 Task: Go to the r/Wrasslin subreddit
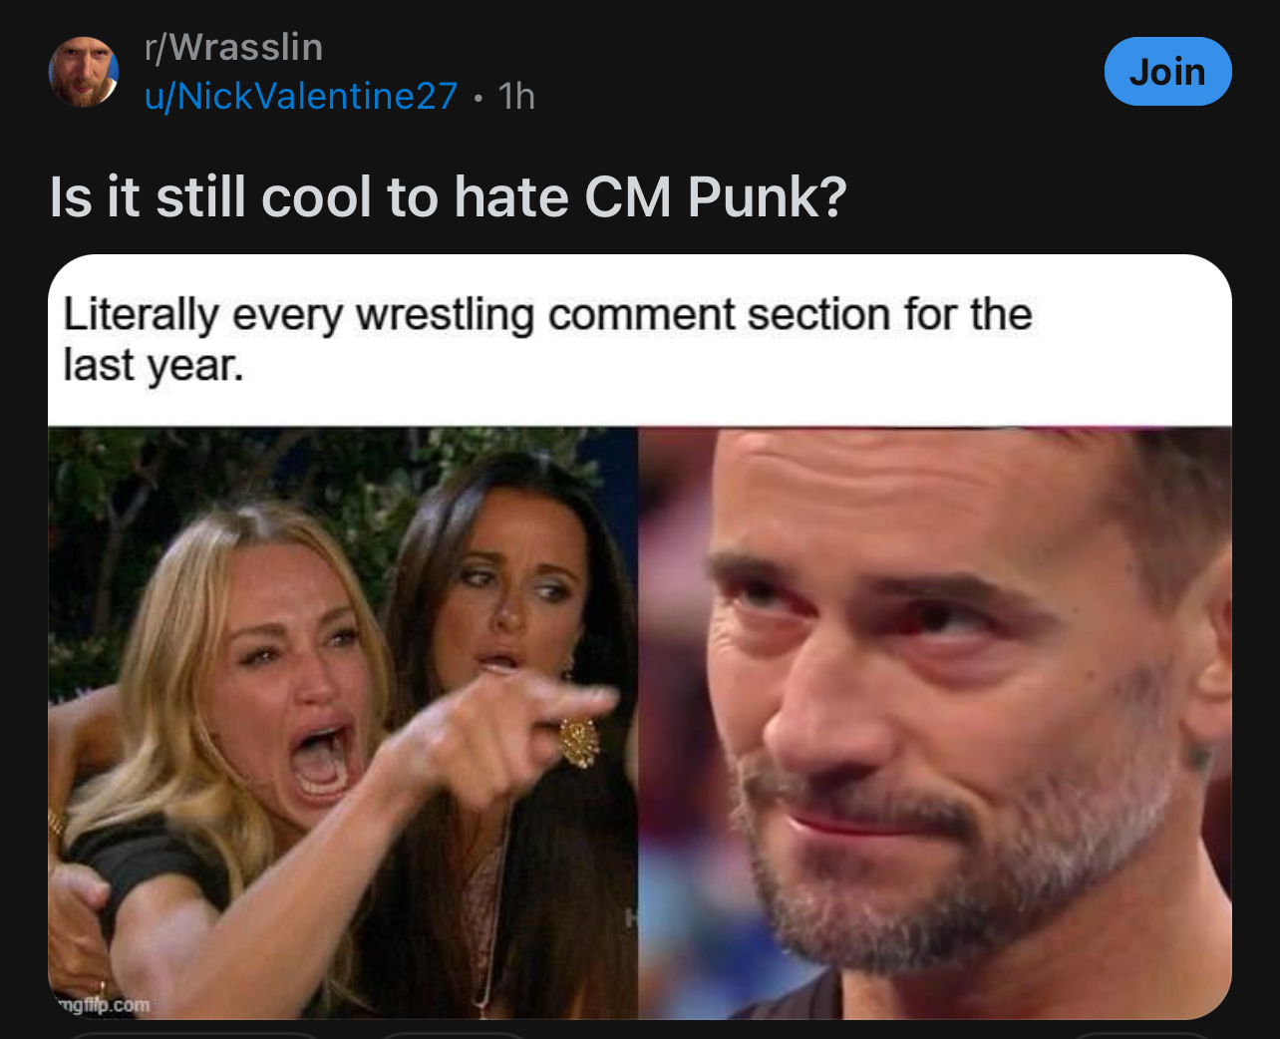pos(233,47)
